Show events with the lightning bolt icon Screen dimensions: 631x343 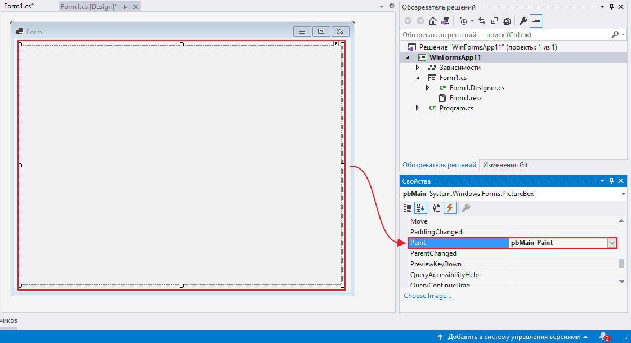click(x=449, y=208)
